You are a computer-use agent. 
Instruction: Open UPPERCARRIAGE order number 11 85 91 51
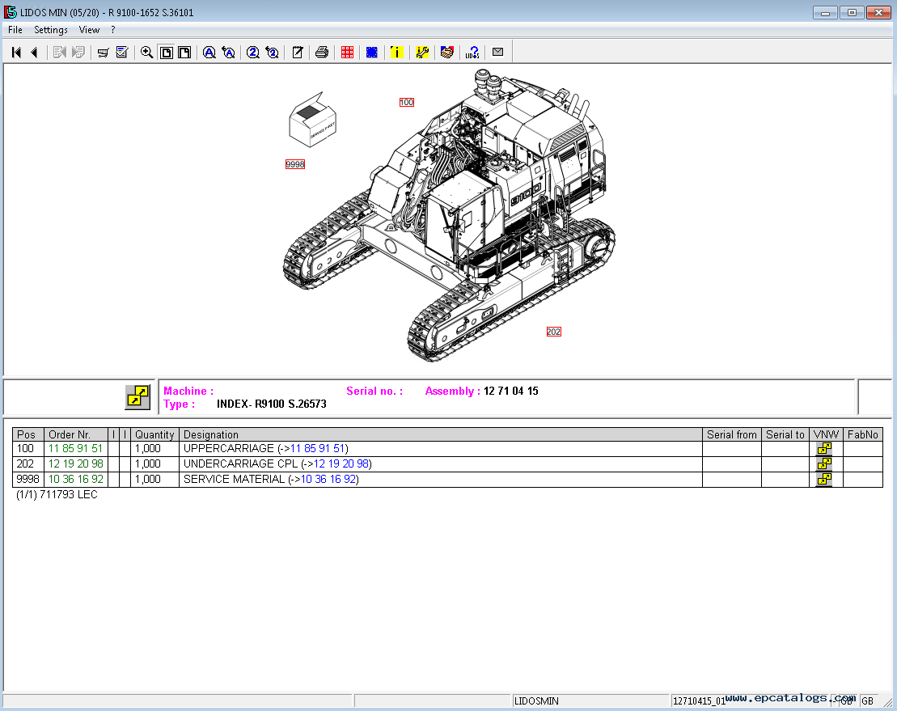click(x=75, y=449)
